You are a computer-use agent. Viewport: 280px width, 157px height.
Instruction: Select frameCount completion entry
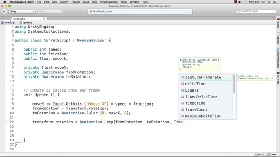[x=206, y=109]
